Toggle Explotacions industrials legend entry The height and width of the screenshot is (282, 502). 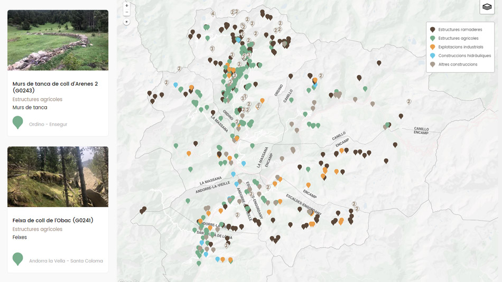tap(460, 47)
